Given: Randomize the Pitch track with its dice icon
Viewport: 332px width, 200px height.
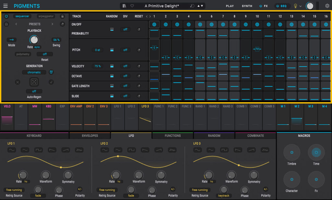Looking at the screenshot, I should tap(112, 50).
